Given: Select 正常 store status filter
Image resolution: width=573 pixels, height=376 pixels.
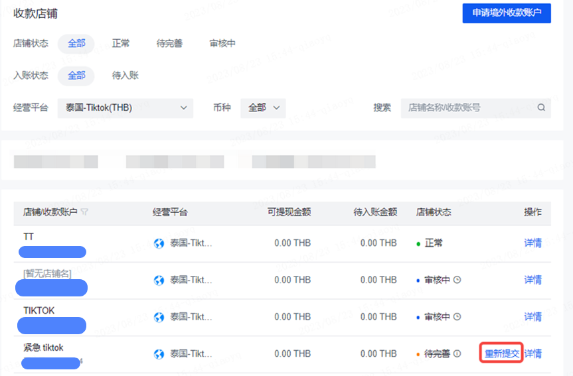Looking at the screenshot, I should click(121, 44).
